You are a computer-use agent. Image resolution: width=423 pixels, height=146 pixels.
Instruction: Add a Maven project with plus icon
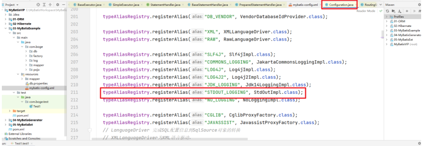[x=407, y=11]
